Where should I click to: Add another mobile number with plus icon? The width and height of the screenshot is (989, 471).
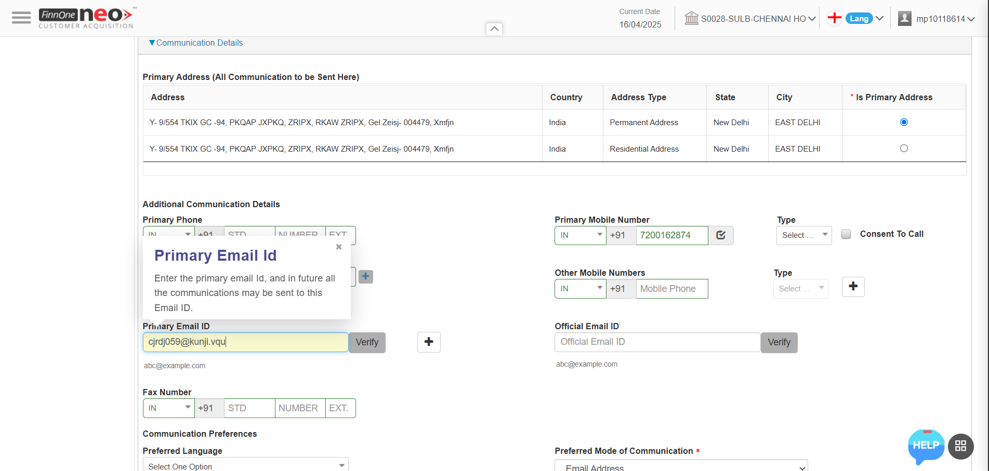[x=853, y=287]
